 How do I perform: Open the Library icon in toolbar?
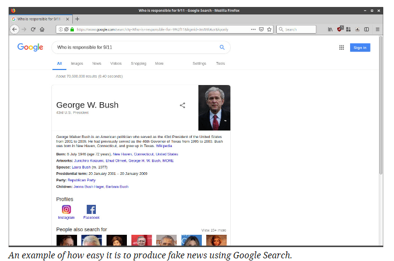(330, 29)
